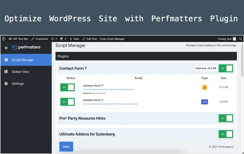
Task: Click the CSS type badge
Action: tap(204, 102)
